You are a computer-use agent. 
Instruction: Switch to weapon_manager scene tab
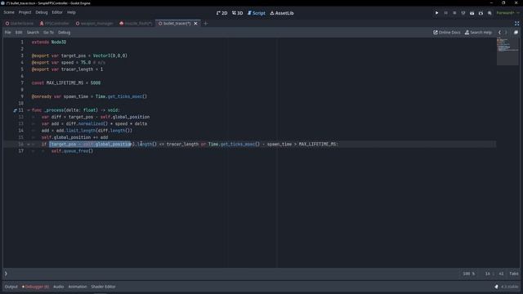[95, 24]
